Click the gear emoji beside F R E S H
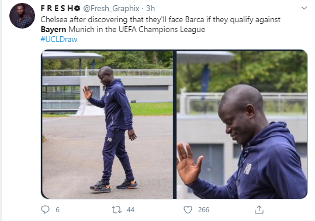 tap(77, 8)
